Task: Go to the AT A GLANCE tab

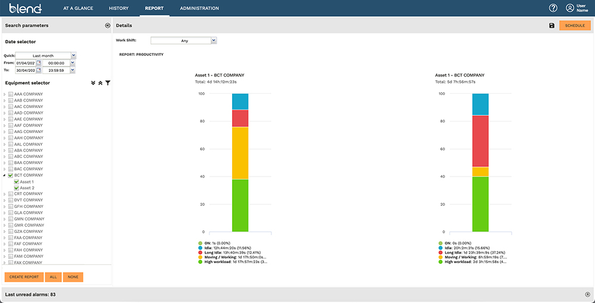Action: tap(78, 8)
